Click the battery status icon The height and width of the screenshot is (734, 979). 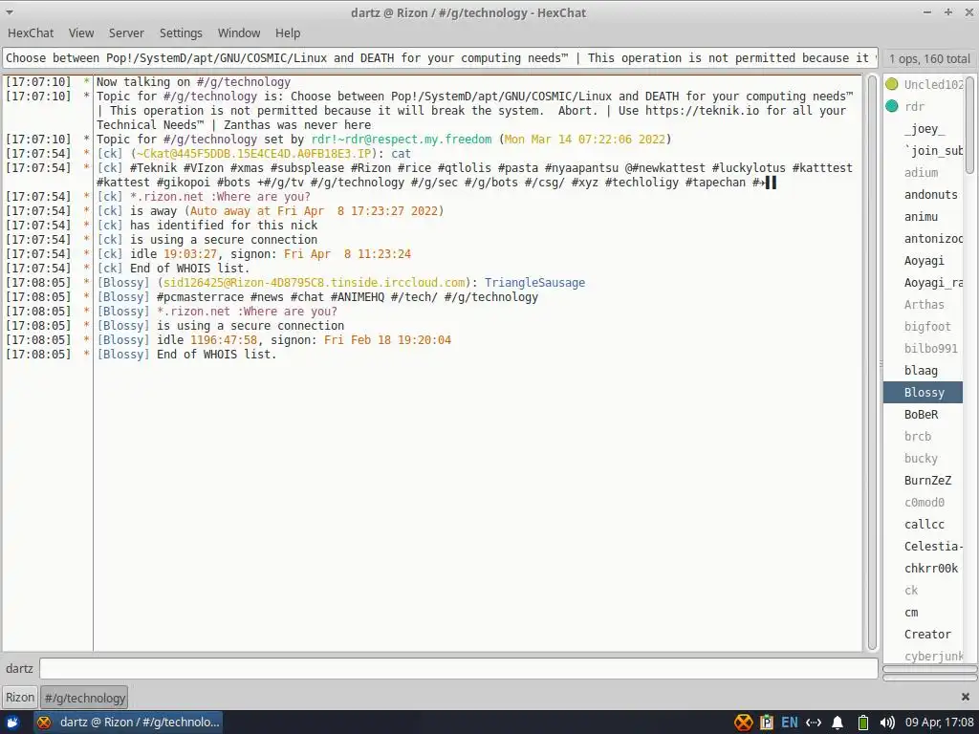point(863,723)
